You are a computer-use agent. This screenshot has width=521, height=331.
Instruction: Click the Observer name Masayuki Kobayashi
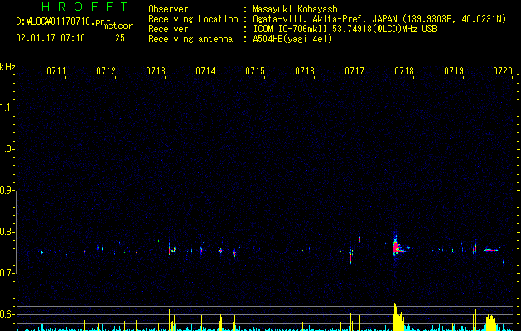[x=297, y=9]
